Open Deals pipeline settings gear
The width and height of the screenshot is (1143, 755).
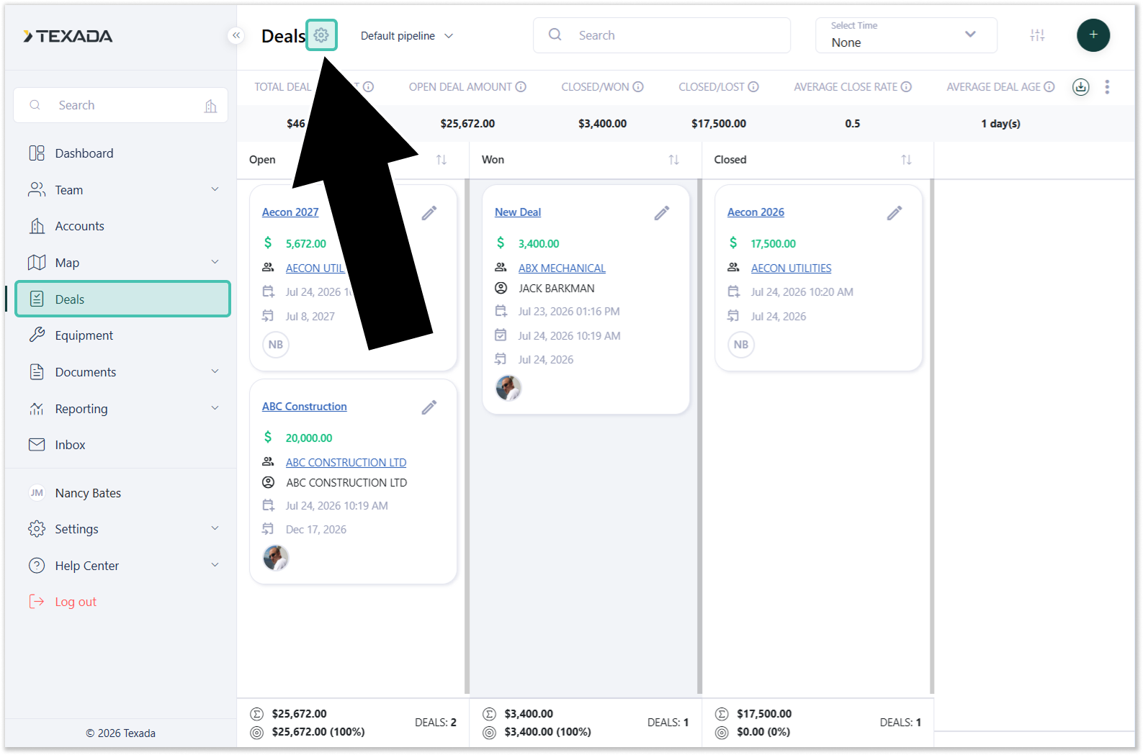[x=321, y=35]
